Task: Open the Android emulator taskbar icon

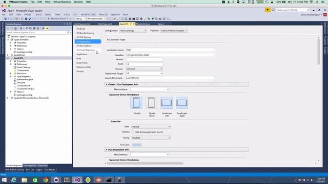Action: coord(88,180)
